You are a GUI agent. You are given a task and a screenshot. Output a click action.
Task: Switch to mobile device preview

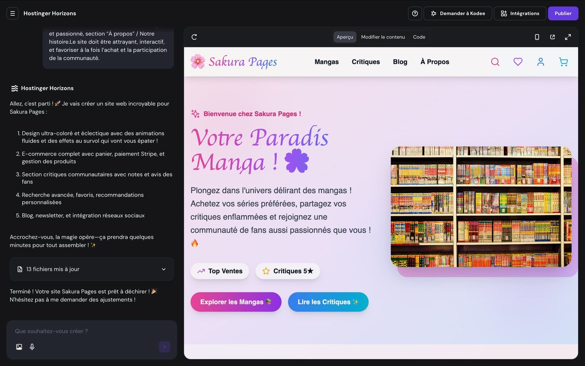coord(537,37)
